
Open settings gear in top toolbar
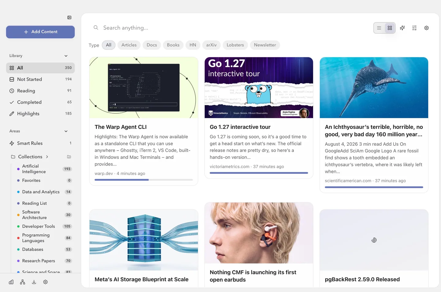[x=426, y=28]
